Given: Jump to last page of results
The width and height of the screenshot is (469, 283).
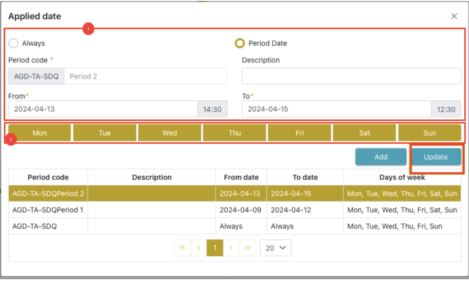Looking at the screenshot, I should click(247, 247).
